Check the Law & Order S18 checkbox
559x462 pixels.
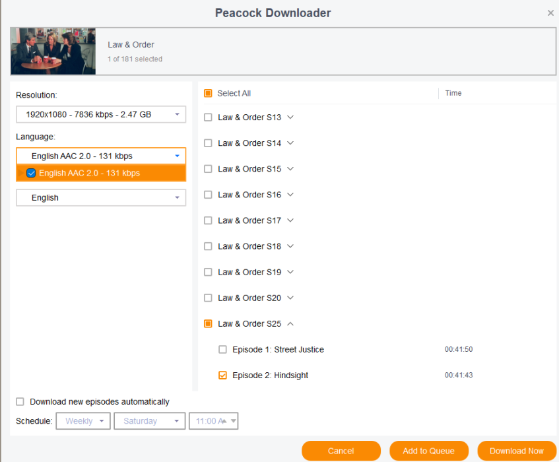[208, 246]
